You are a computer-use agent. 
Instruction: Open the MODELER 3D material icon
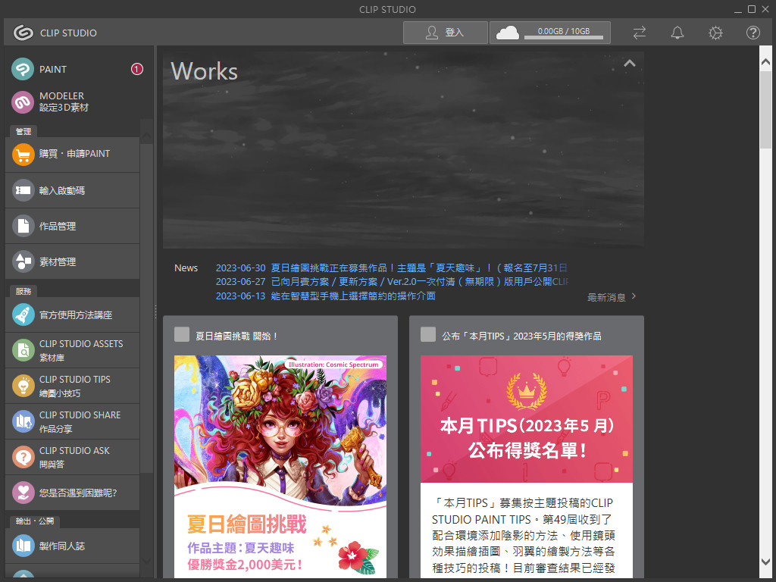tap(23, 102)
